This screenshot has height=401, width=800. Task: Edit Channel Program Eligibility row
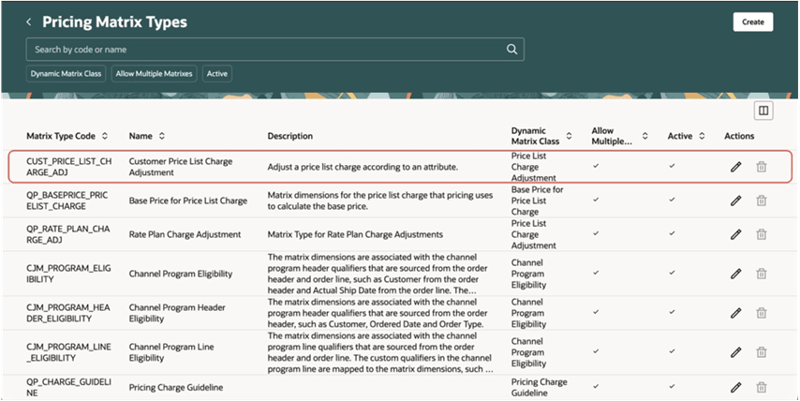pyautogui.click(x=735, y=274)
